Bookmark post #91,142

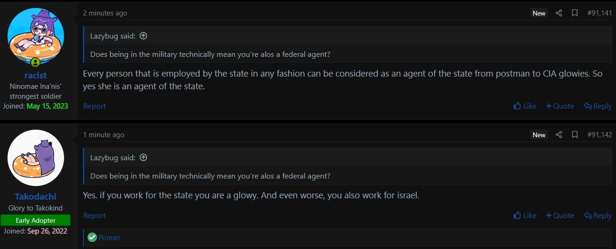[x=575, y=135]
